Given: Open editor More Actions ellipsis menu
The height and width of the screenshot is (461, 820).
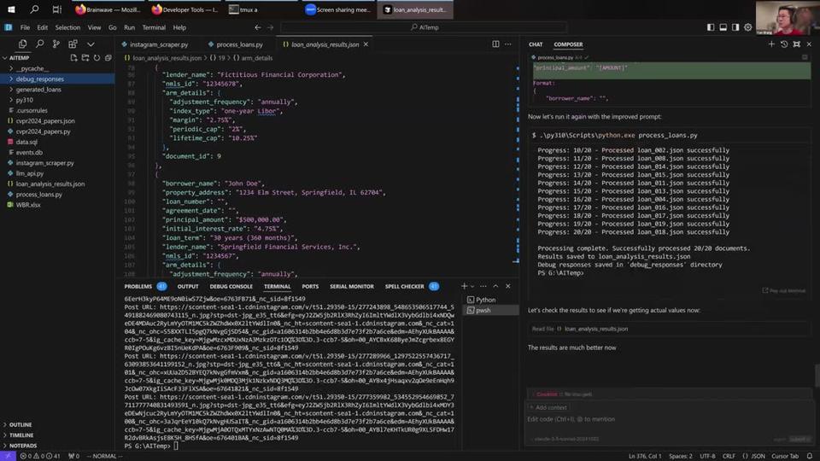Looking at the screenshot, I should coord(507,44).
